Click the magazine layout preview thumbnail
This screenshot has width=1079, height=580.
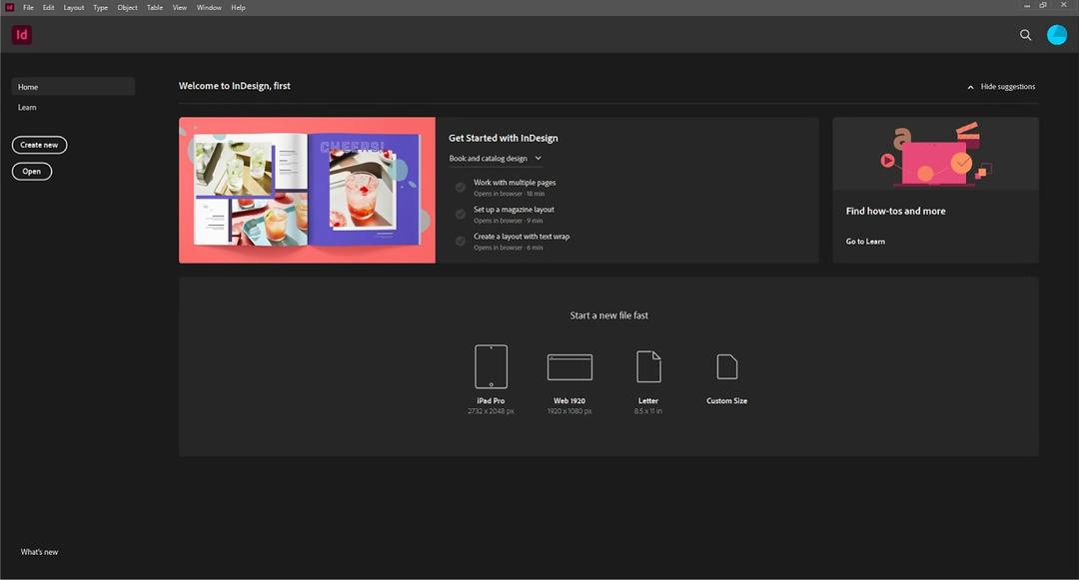point(307,190)
